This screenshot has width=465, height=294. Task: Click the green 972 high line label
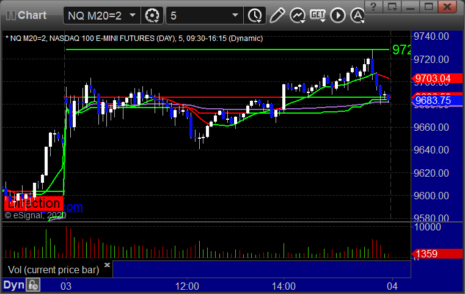401,50
